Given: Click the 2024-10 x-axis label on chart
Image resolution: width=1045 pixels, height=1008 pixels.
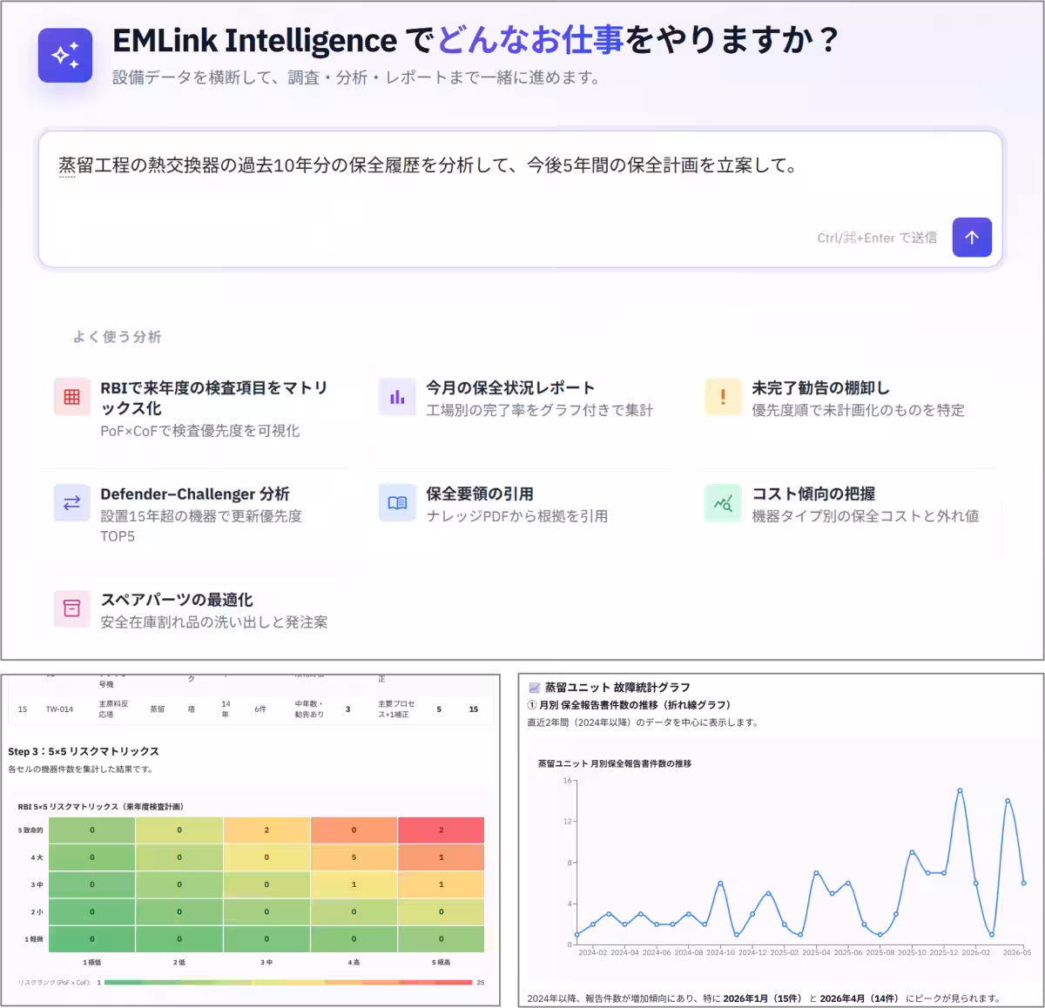Looking at the screenshot, I should point(720,953).
